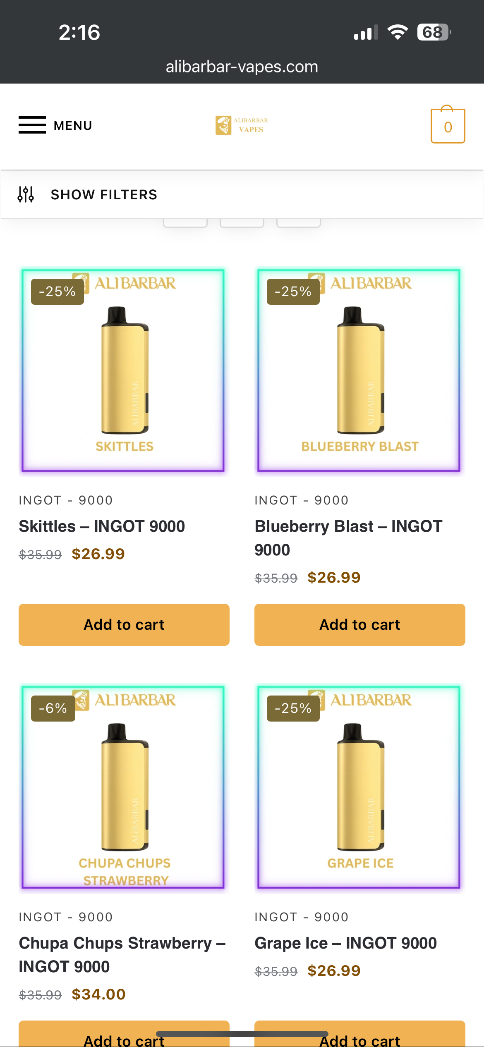Add Skittles INGOT 9000 to cart
The image size is (484, 1047).
pyautogui.click(x=124, y=624)
